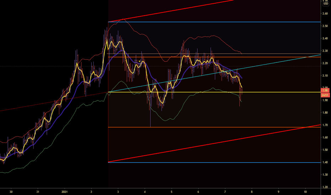Viewport: 331px width, 195px height.
Task: Click the 1.70 price axis label
Action: [x=325, y=125]
